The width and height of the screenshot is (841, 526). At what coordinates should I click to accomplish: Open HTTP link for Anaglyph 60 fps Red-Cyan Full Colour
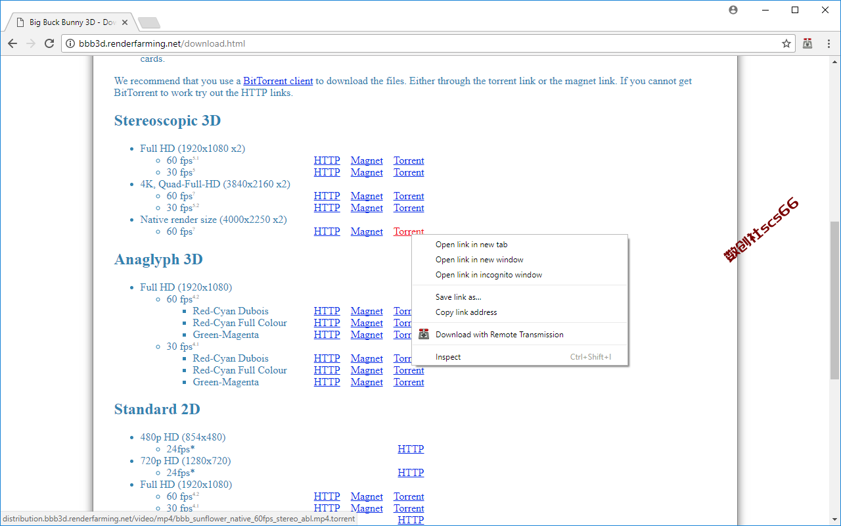tap(327, 323)
